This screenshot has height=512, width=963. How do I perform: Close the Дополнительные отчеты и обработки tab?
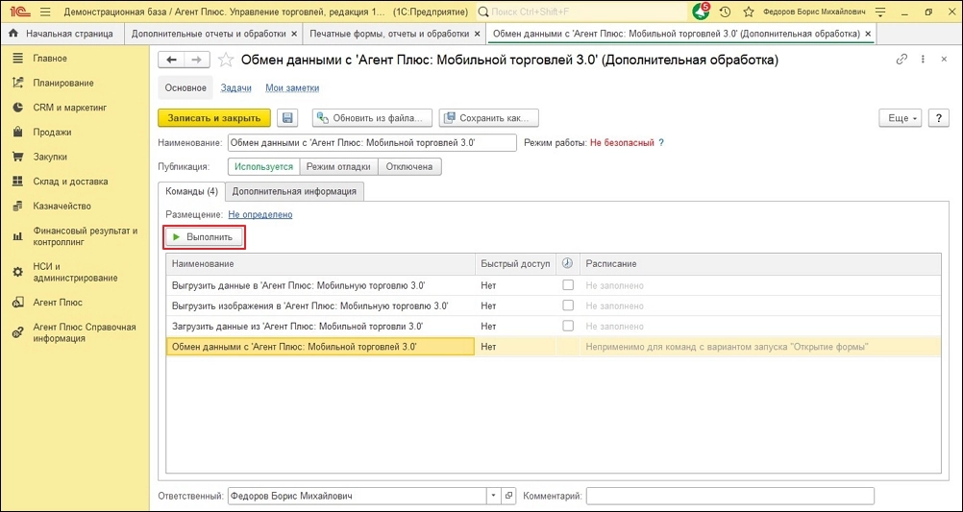tap(293, 34)
